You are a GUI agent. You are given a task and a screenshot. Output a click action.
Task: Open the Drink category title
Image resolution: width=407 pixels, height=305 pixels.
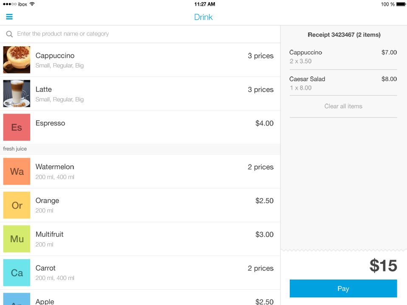click(203, 17)
